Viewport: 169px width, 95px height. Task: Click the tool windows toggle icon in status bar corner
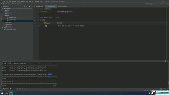click(1, 91)
